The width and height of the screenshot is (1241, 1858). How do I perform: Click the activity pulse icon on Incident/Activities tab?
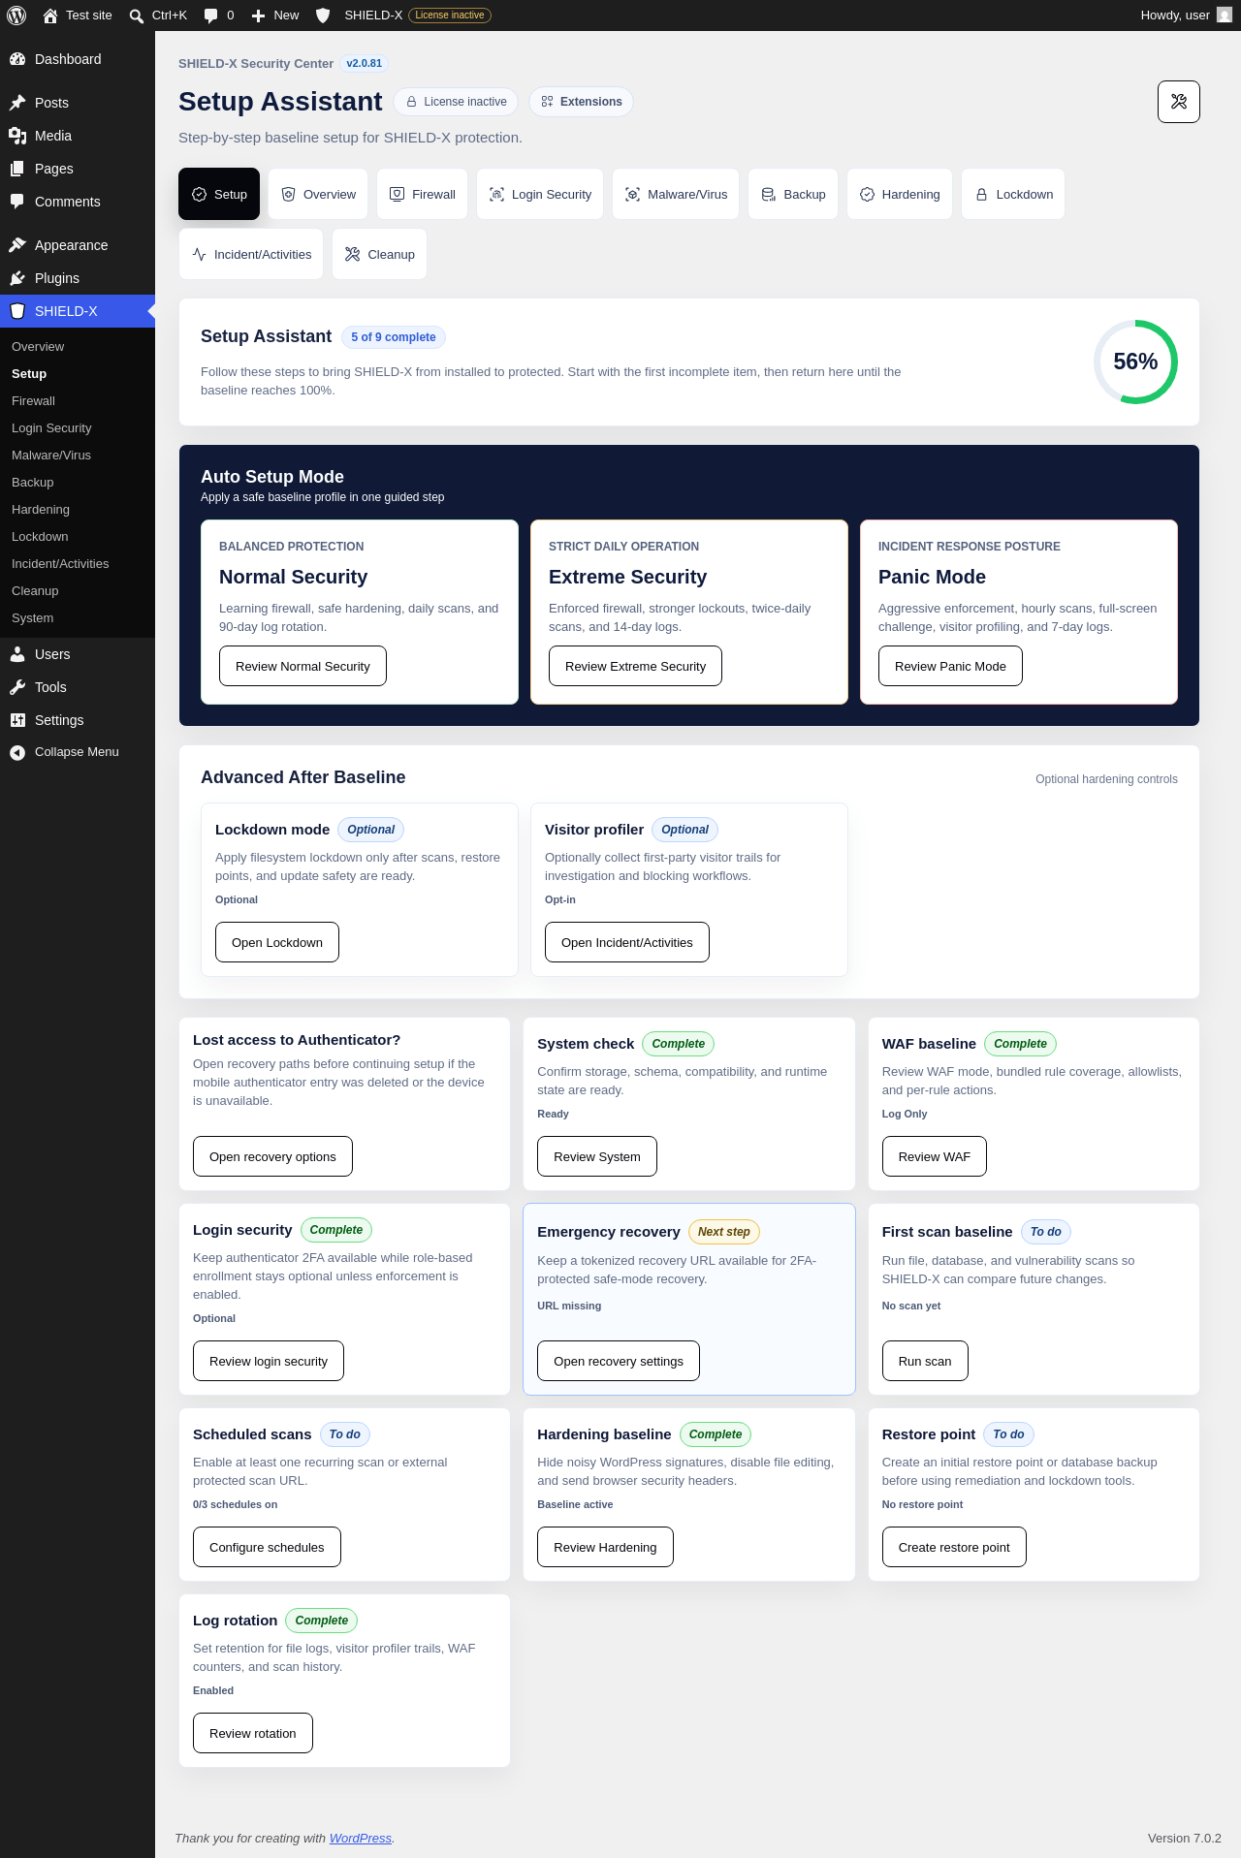tap(199, 255)
